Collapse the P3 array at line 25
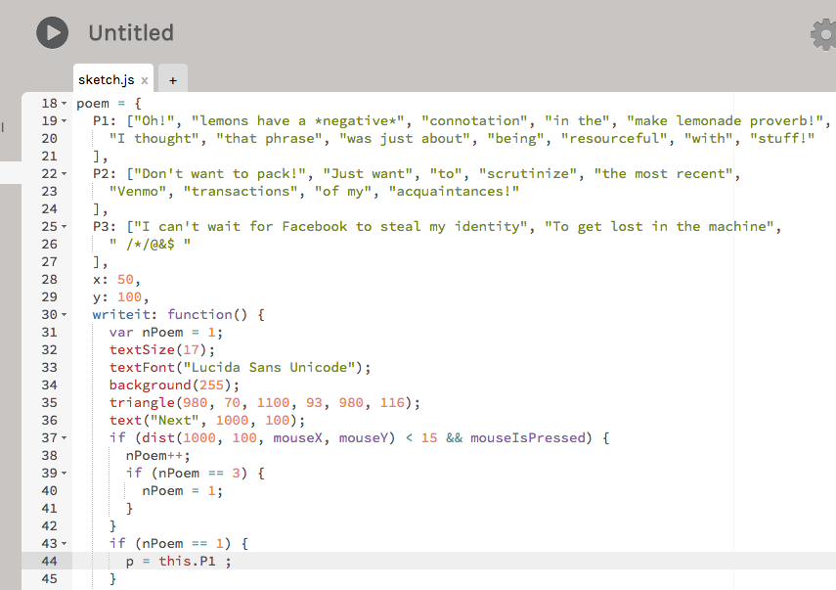 [x=65, y=227]
